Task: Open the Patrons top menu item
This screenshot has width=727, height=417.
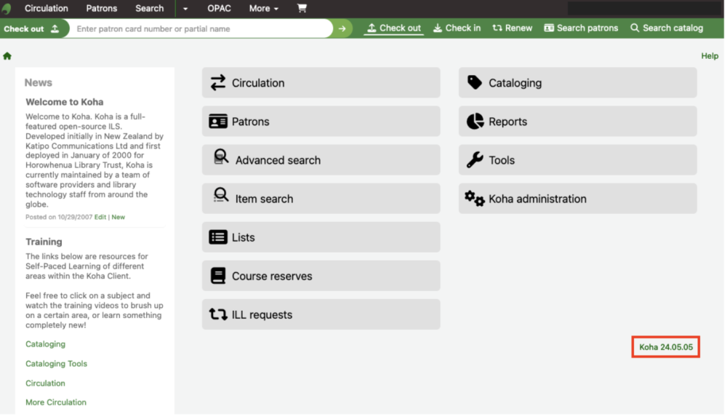Action: (102, 8)
